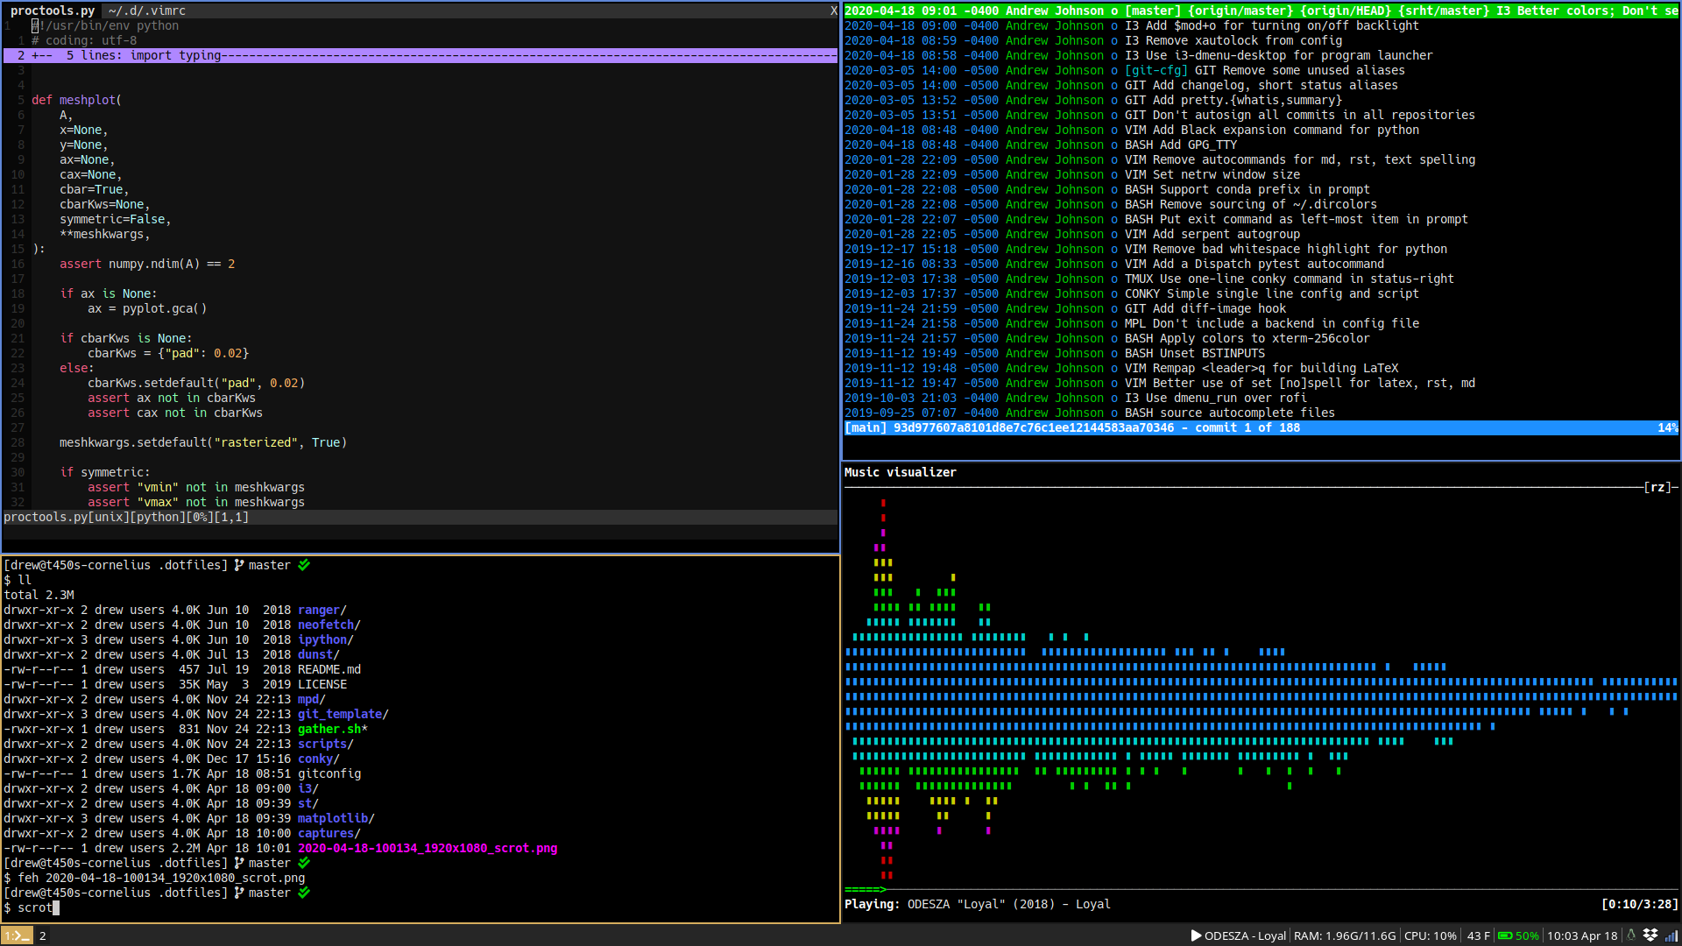Click the RAM usage indicator in status bar
Screen dimensions: 1682x946
(x=1345, y=935)
